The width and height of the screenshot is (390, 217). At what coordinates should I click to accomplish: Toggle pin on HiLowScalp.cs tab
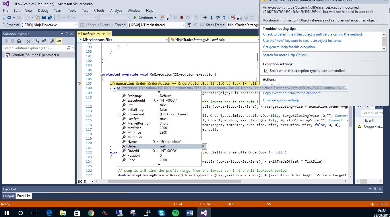pos(104,34)
